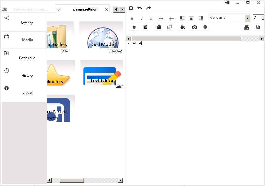
Task: Save the document with the floppy icon
Action: [258, 27]
